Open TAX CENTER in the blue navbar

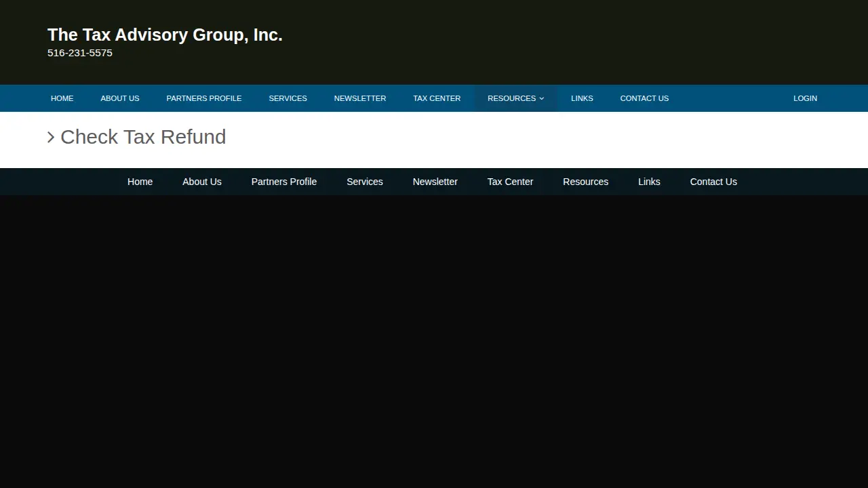click(437, 98)
